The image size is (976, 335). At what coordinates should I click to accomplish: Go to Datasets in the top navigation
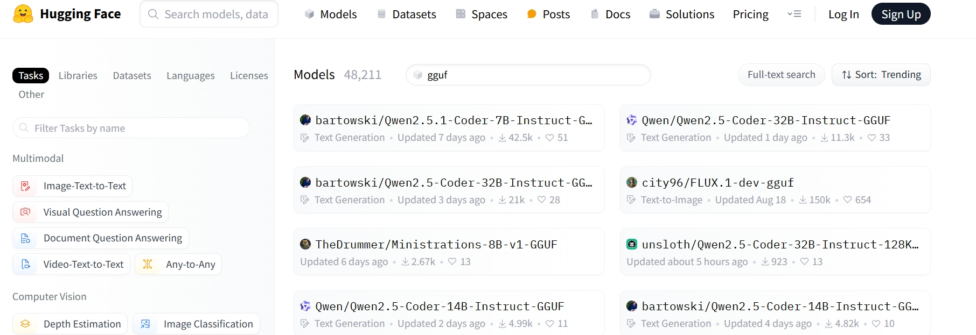click(x=407, y=14)
